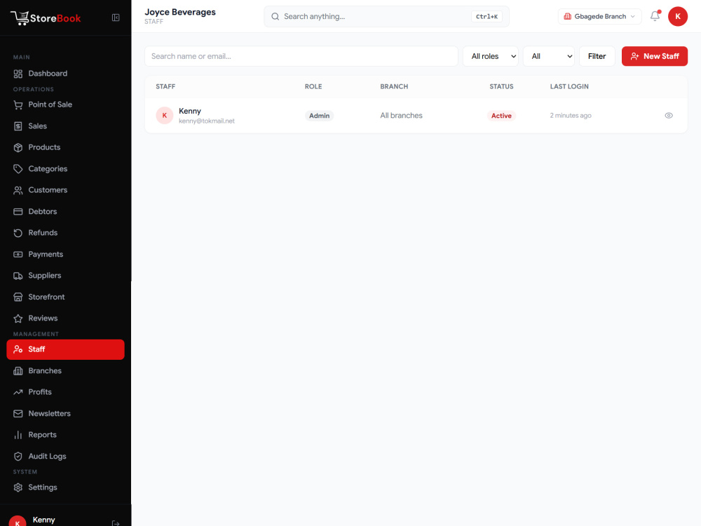Open the Settings menu item
The image size is (701, 526).
coord(65,487)
